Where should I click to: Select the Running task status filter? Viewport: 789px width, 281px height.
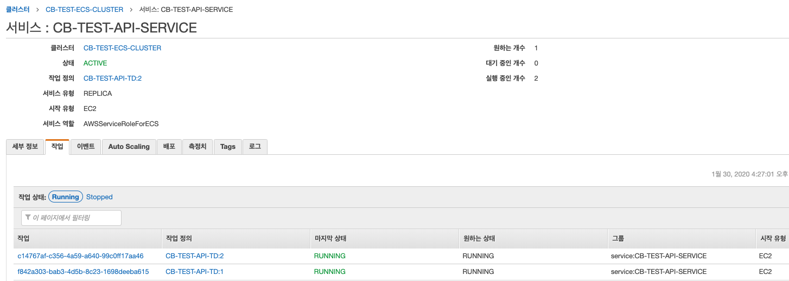pos(66,197)
